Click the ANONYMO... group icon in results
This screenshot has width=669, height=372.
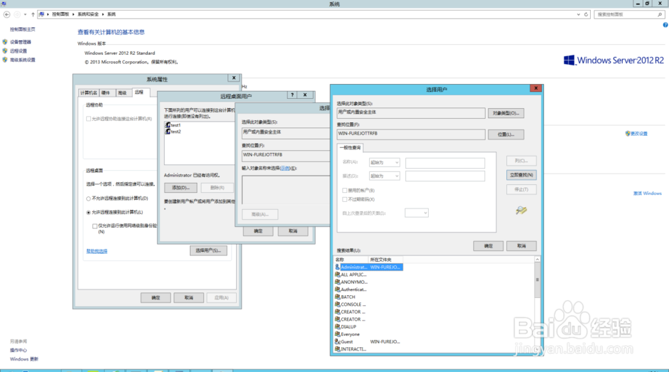pyautogui.click(x=337, y=282)
